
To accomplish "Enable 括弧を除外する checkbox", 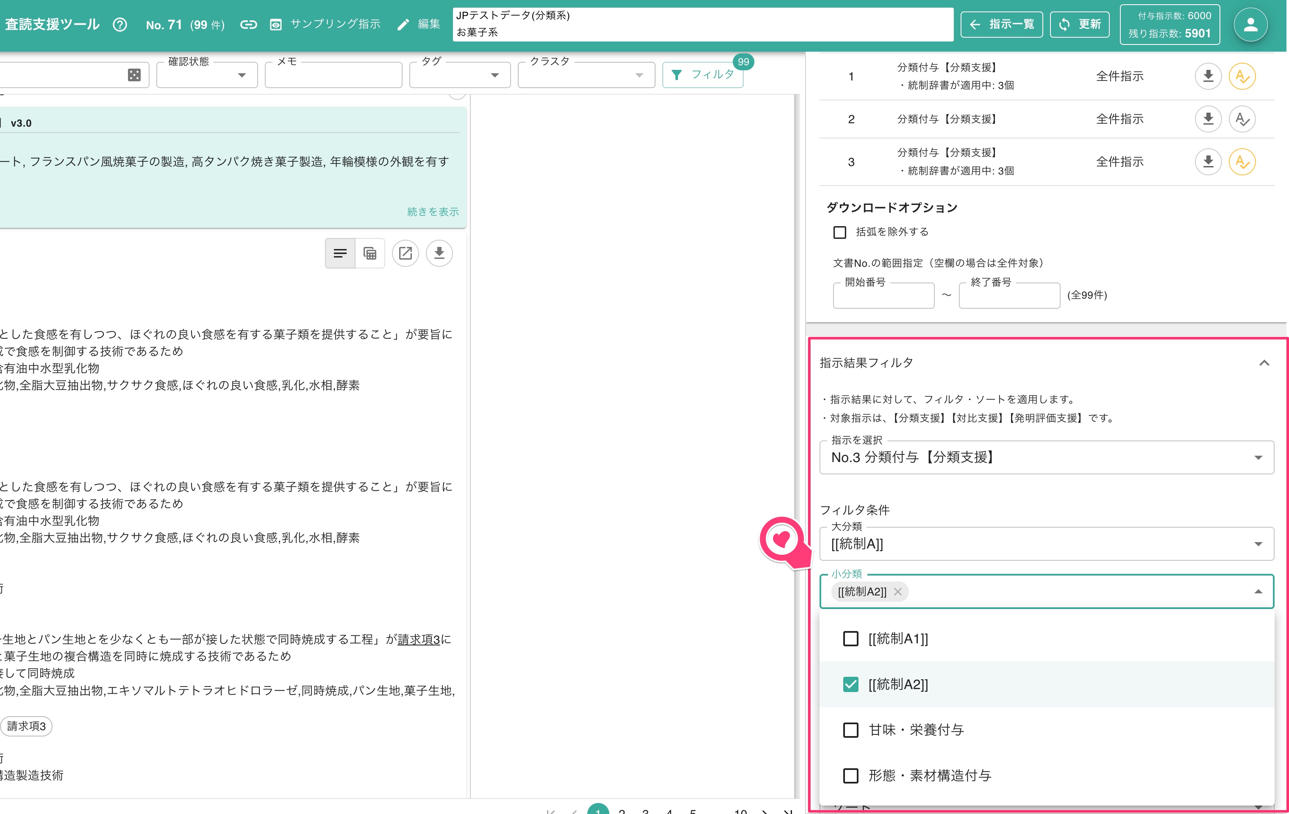I will pos(839,232).
